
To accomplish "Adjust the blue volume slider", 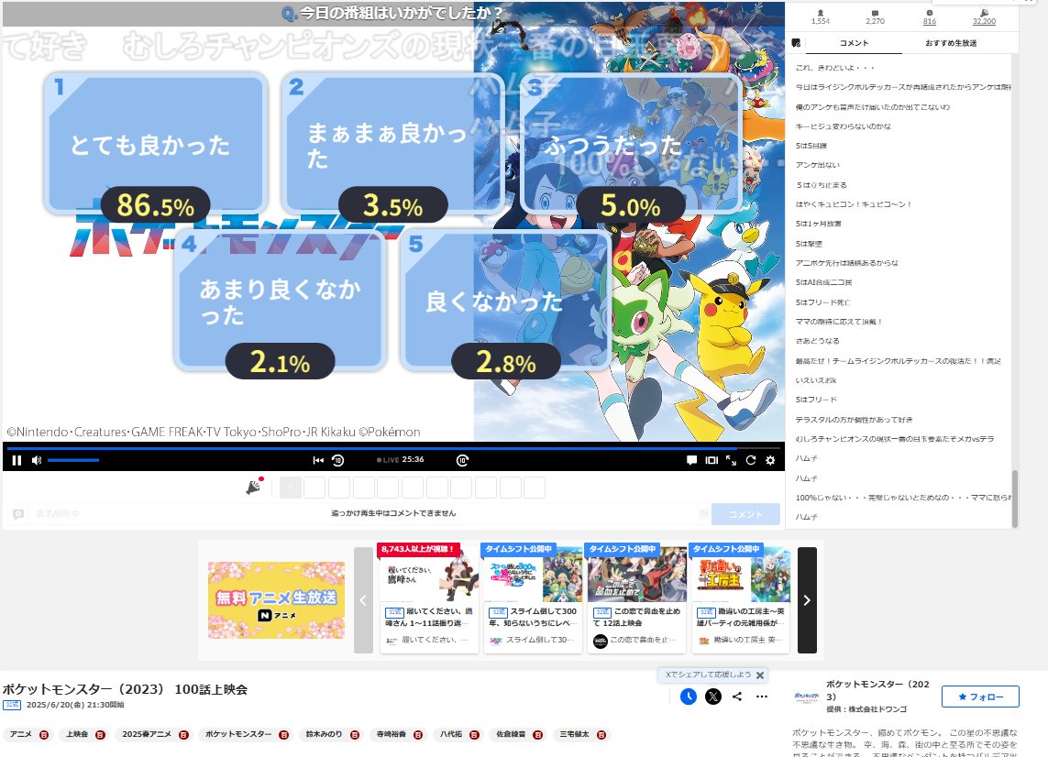I will (x=72, y=460).
